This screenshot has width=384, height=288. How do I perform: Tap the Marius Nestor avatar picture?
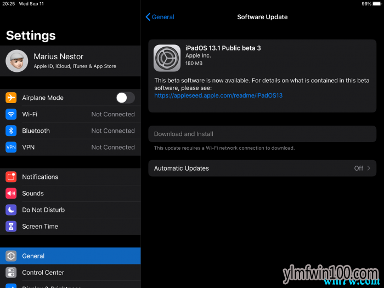point(17,61)
